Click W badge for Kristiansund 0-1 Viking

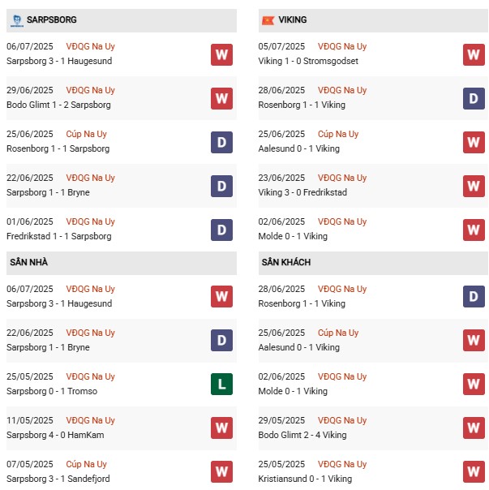tap(474, 472)
